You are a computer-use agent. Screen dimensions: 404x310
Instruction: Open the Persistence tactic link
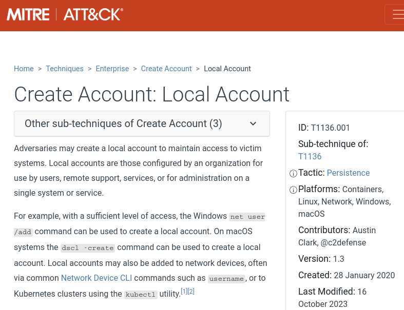pos(348,173)
